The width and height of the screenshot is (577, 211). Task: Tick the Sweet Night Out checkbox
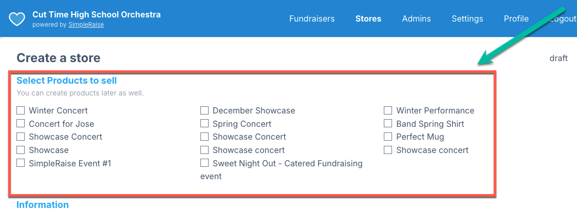tap(204, 163)
